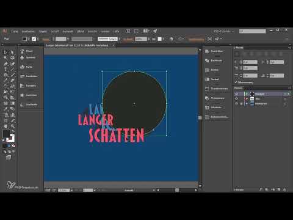The image size is (293, 220).
Task: Click the Go to Bridge icon in the menu bar
Action: pos(128,31)
